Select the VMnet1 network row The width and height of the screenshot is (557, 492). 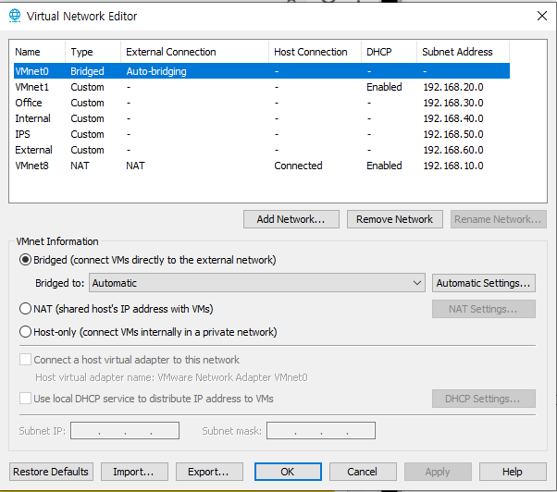262,87
